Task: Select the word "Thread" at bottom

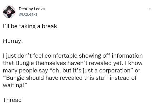Action: [12, 100]
